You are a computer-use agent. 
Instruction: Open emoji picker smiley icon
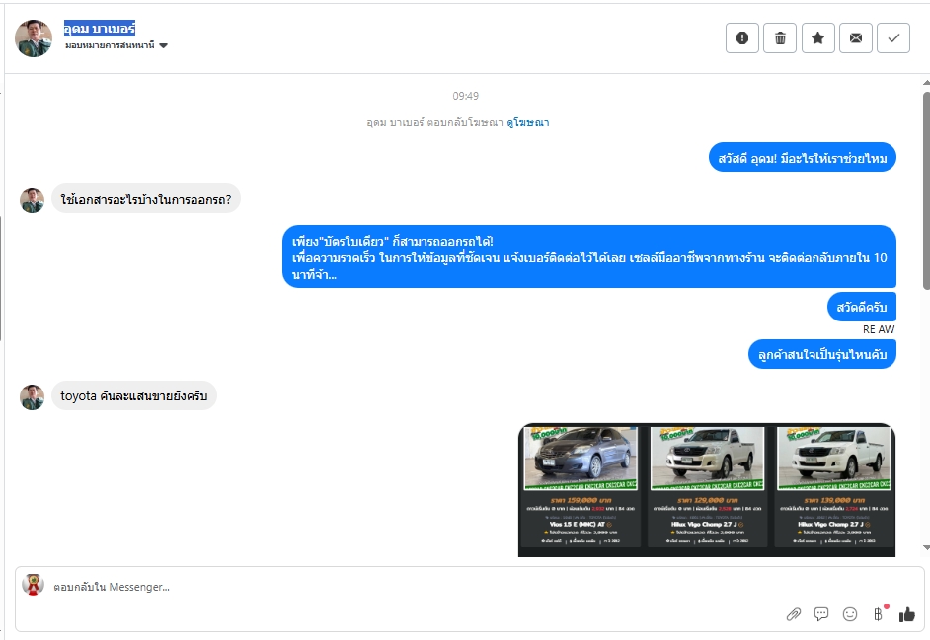850,614
